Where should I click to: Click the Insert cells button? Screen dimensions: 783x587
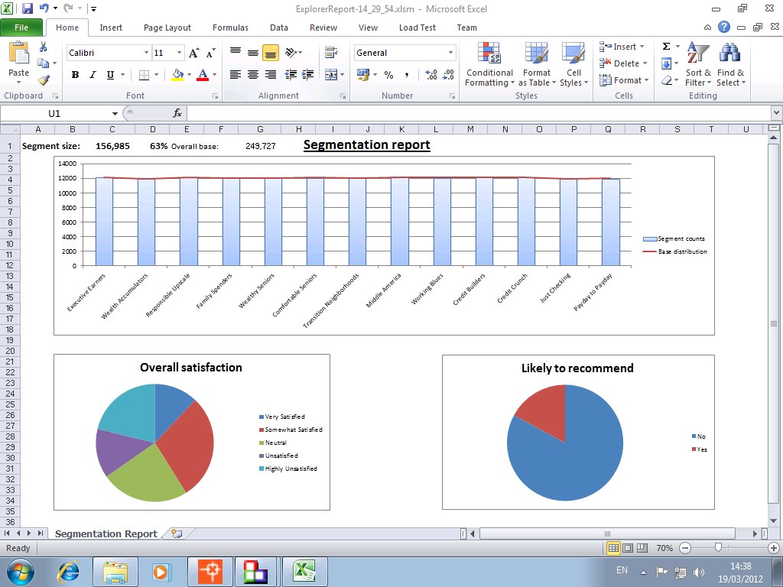click(x=622, y=47)
